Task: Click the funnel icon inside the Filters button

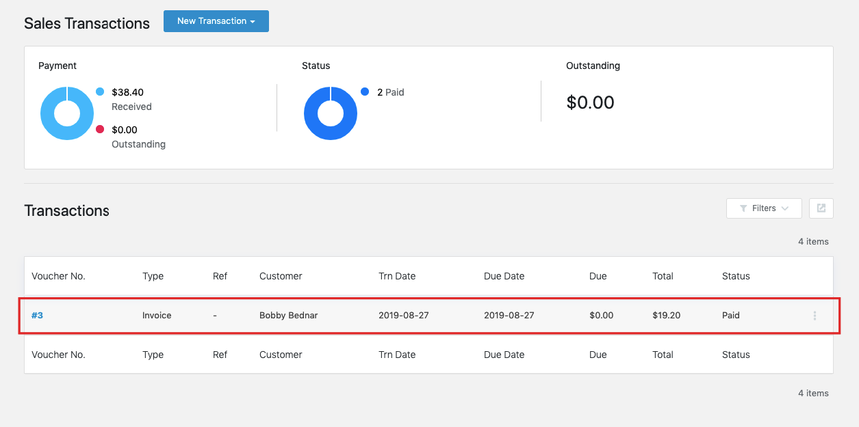Action: (x=744, y=208)
